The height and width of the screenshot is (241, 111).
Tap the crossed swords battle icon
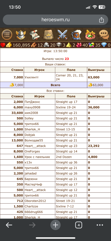[x=62, y=35]
